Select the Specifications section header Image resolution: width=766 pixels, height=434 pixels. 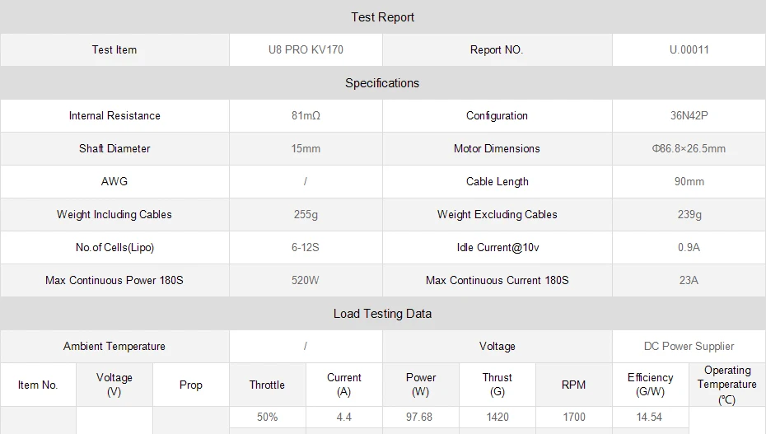tap(382, 83)
